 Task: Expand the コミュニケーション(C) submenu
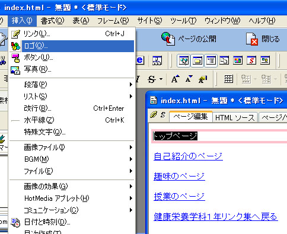[x=72, y=210]
